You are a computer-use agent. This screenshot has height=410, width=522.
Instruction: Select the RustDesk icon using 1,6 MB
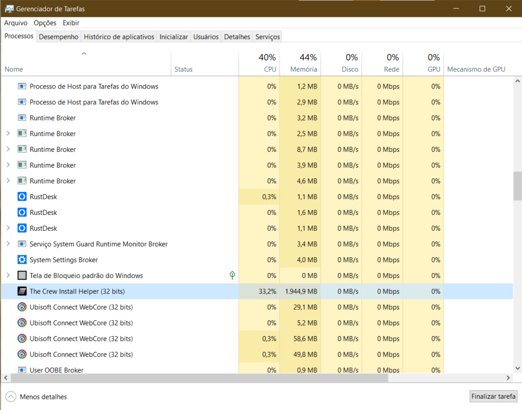point(22,212)
